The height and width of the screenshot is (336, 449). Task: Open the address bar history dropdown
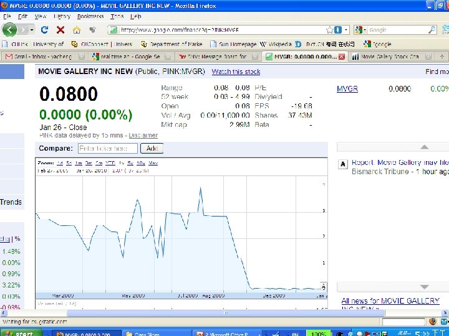tap(346, 30)
